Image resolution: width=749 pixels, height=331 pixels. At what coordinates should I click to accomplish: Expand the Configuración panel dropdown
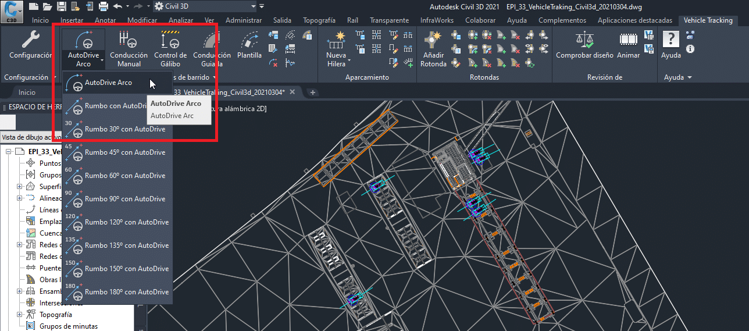click(30, 77)
